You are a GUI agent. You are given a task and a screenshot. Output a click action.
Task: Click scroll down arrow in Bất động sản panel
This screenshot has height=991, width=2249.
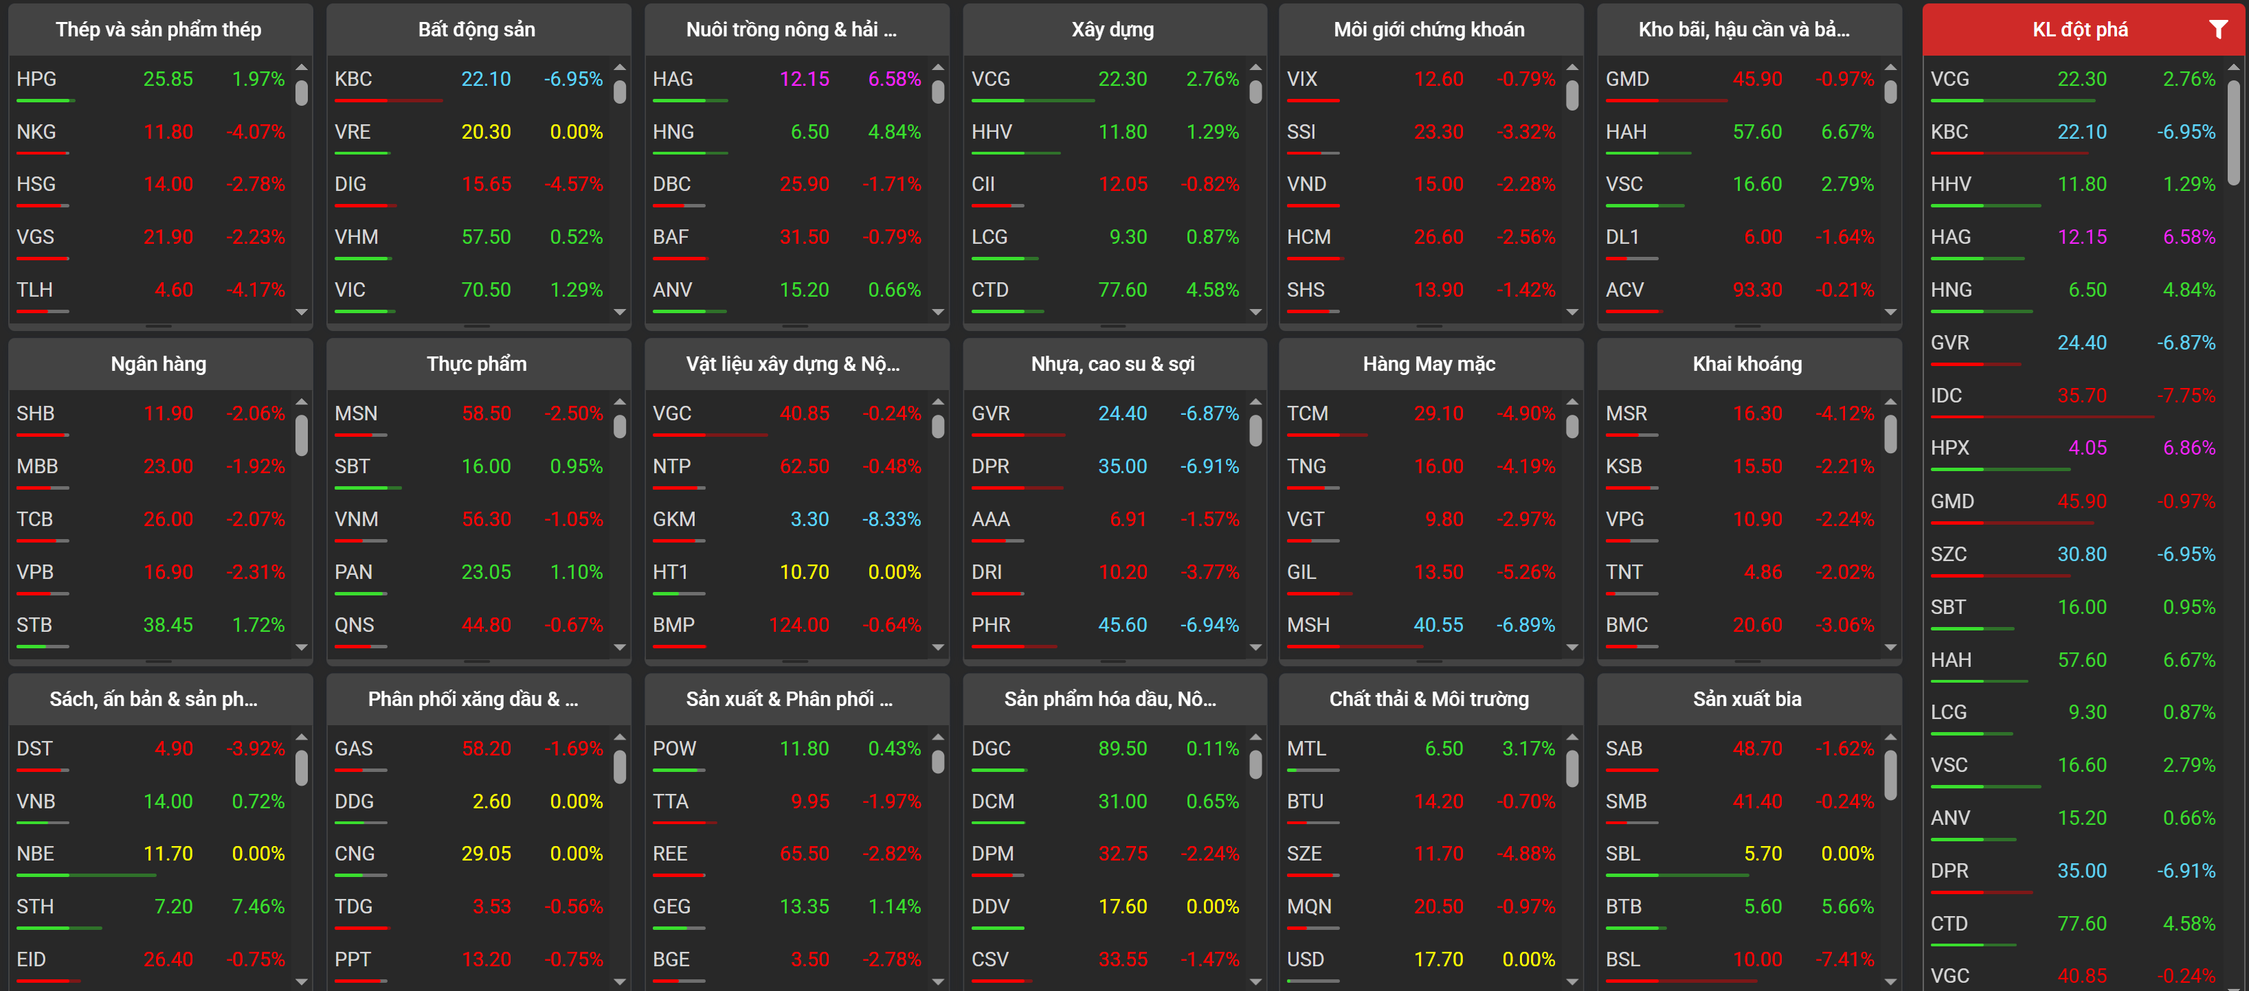pyautogui.click(x=620, y=311)
